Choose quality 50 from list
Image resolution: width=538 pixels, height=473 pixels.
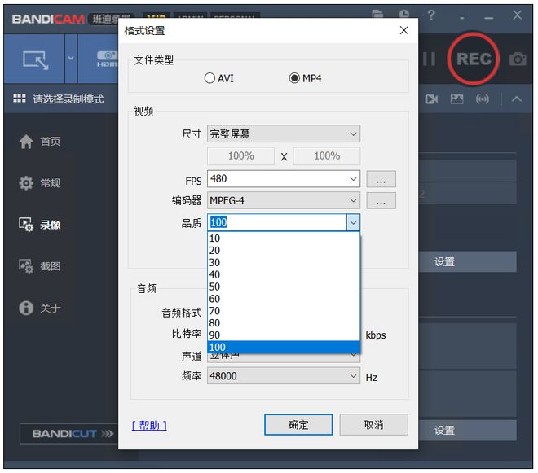click(284, 287)
